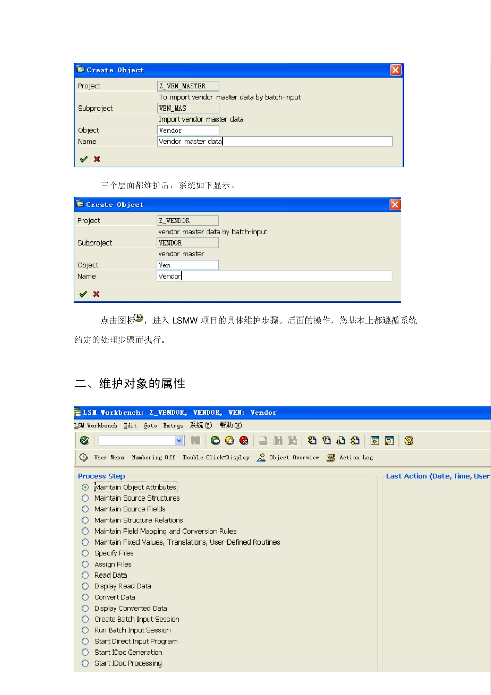Open the 帮助(H) menu
The height and width of the screenshot is (695, 491).
click(x=231, y=426)
